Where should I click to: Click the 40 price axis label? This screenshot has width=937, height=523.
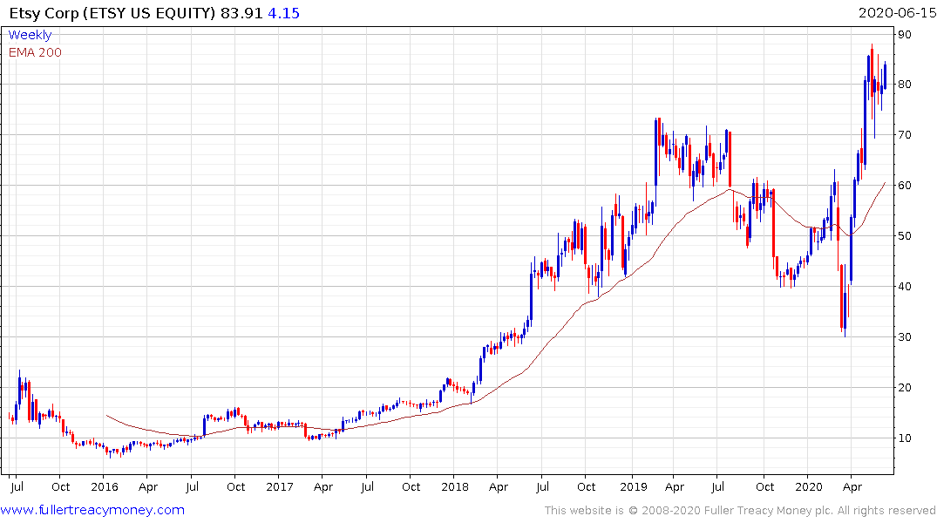coord(905,286)
